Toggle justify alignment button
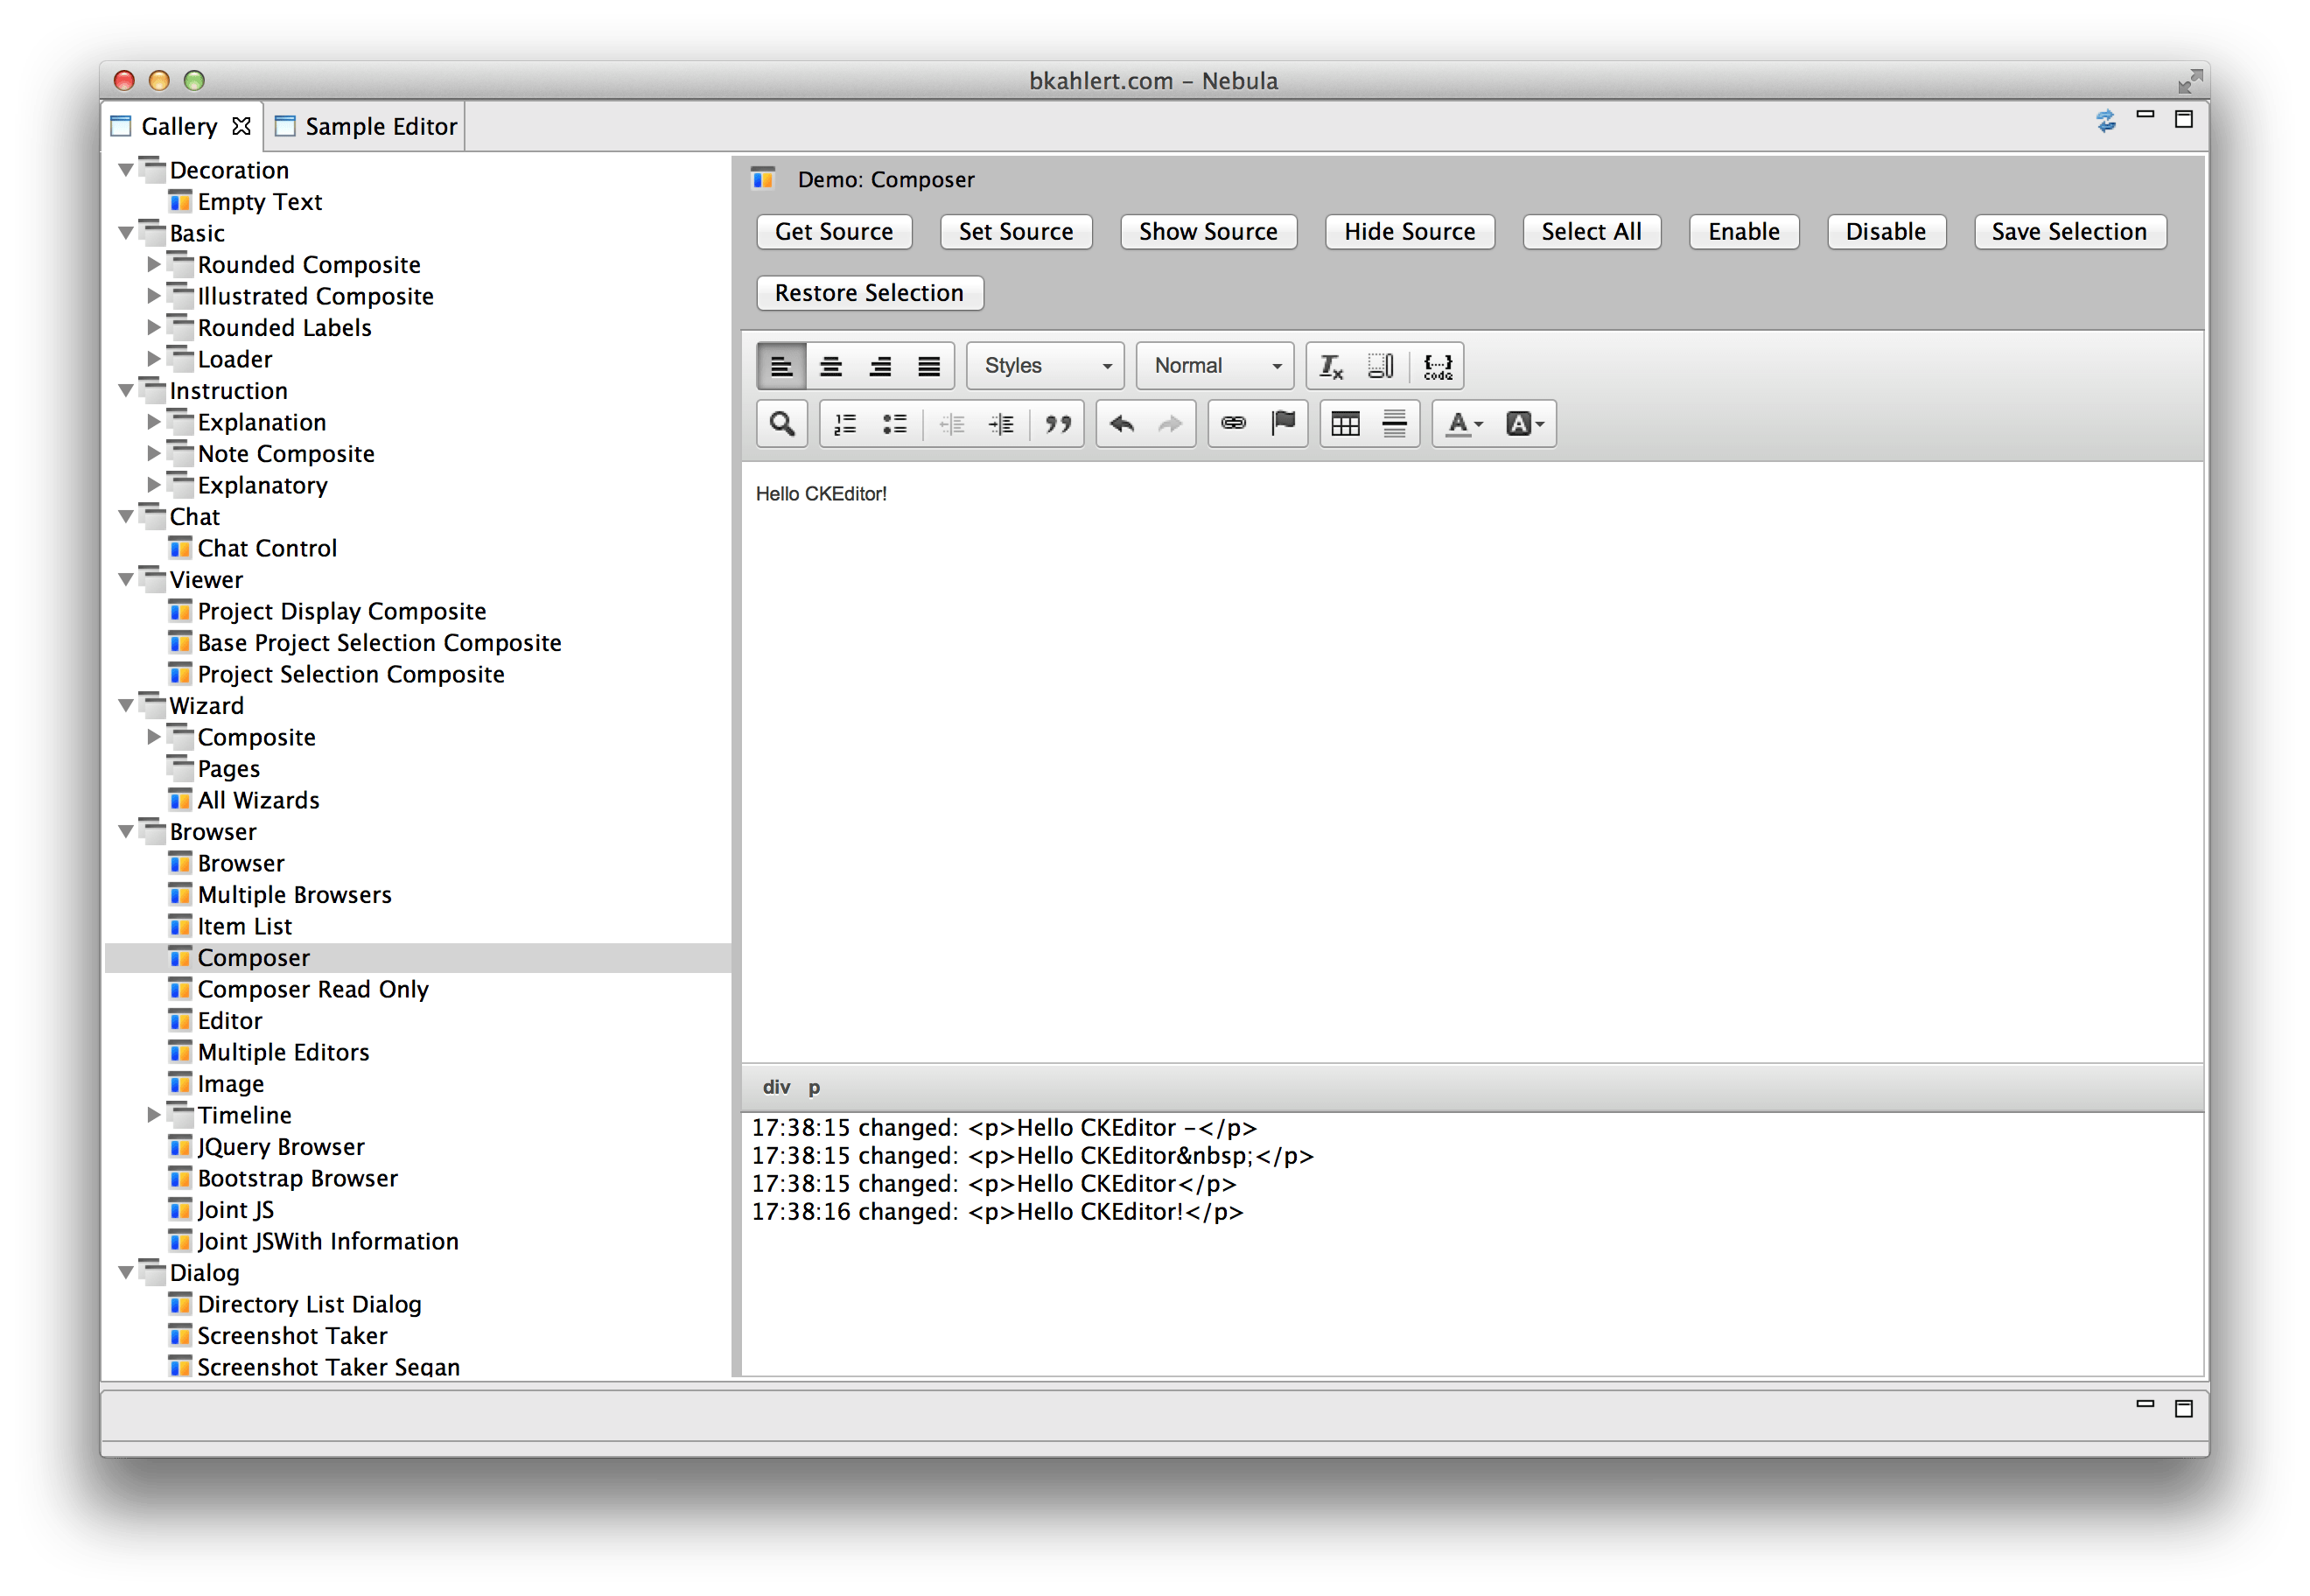Image resolution: width=2310 pixels, height=1596 pixels. (x=929, y=367)
